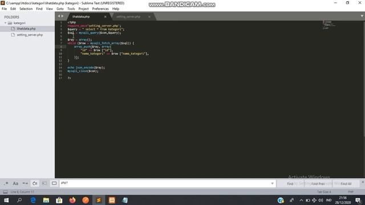Toggle sidebar via status bar icon
Screen dimensions: 365x205
[5, 192]
